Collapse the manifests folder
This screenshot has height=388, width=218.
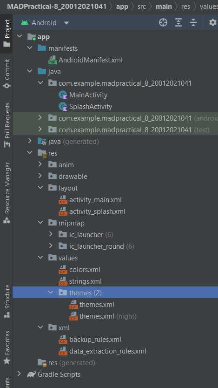click(30, 48)
